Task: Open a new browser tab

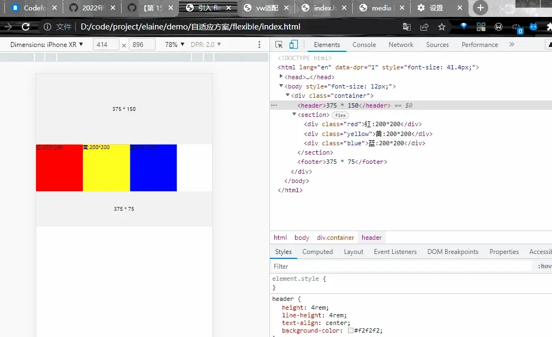Action: [x=481, y=8]
